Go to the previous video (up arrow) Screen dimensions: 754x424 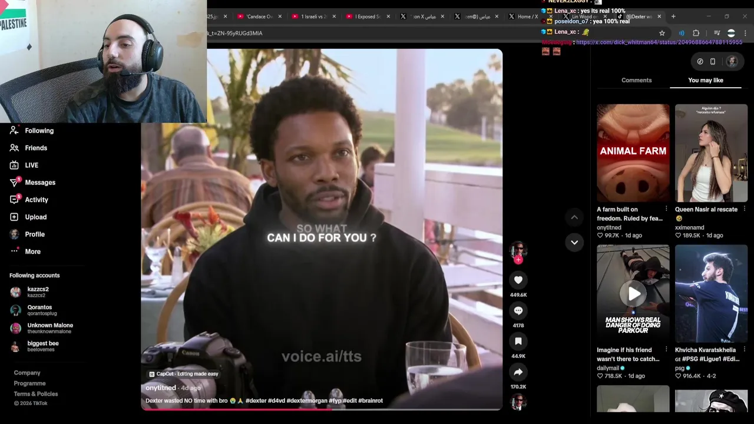tap(574, 217)
